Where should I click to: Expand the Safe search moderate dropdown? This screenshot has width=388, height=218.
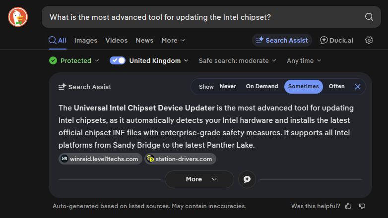237,61
